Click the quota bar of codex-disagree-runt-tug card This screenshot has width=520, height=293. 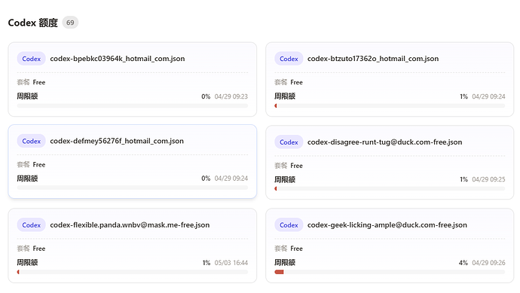click(x=390, y=188)
